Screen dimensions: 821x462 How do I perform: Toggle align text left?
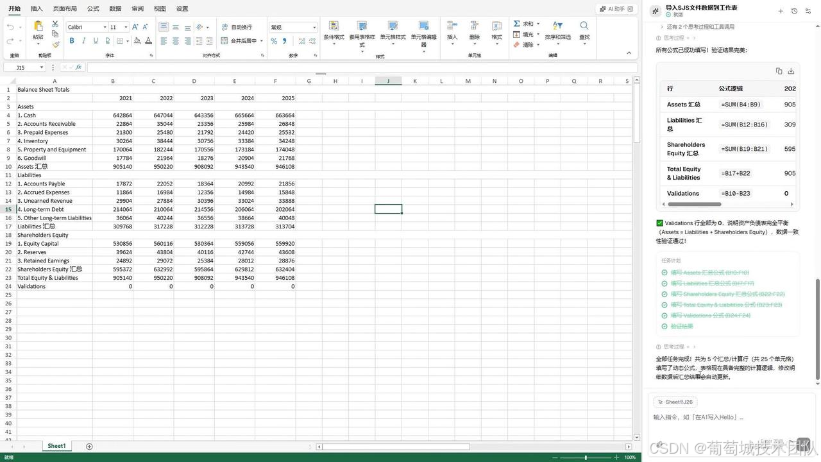point(164,40)
